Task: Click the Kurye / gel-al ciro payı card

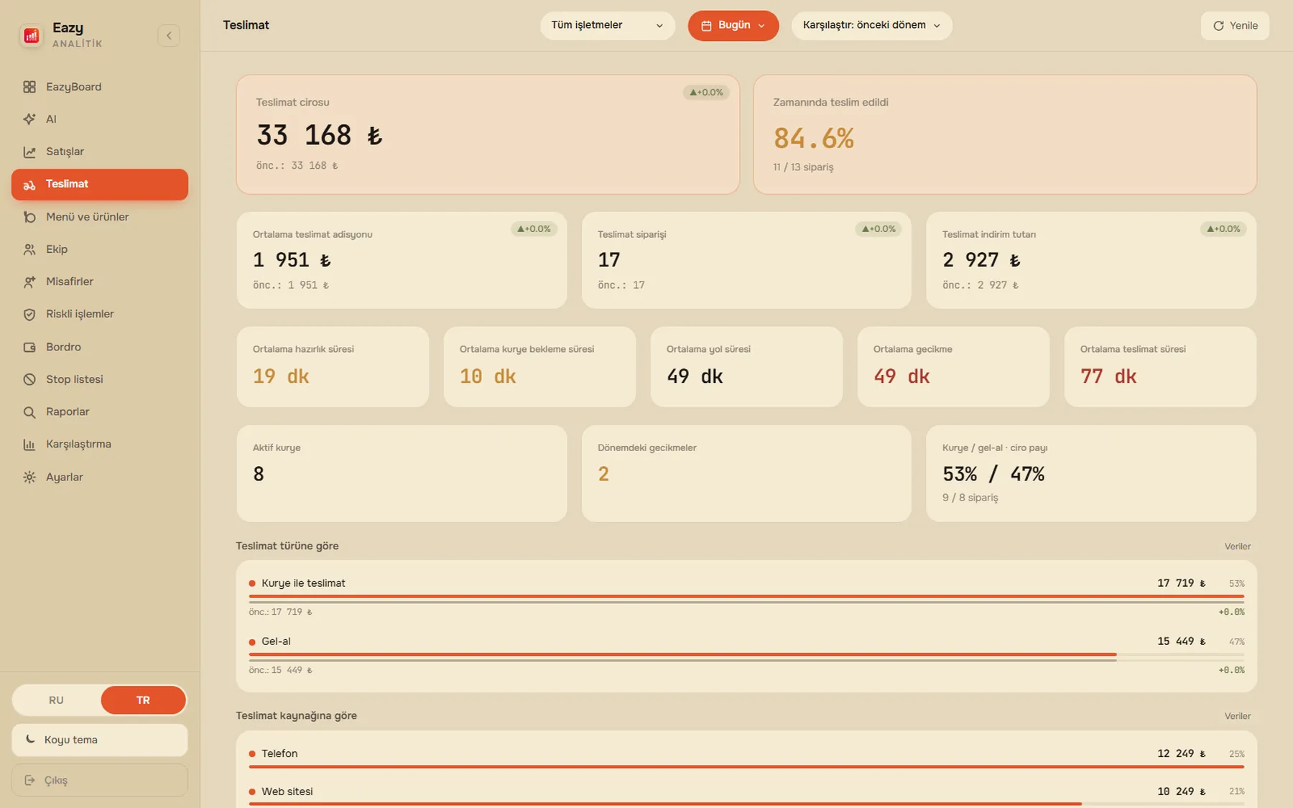Action: coord(1091,473)
